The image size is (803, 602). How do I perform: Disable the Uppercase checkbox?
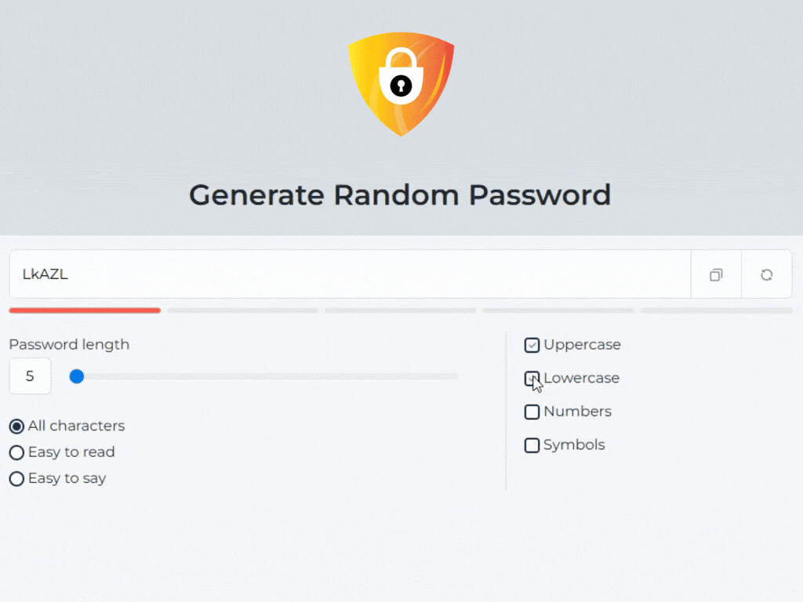[532, 345]
